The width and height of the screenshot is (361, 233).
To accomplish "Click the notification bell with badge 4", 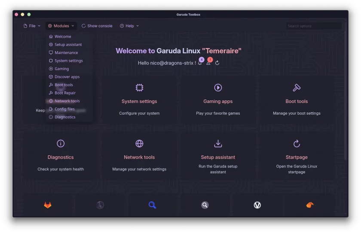I will coord(200,62).
